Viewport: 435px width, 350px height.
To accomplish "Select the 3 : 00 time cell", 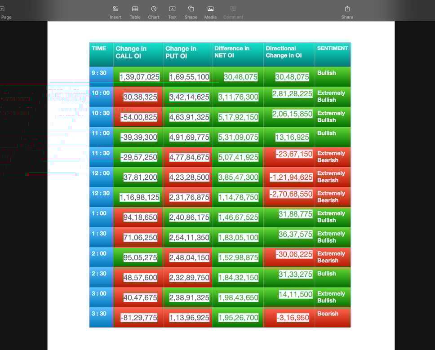I will pyautogui.click(x=101, y=297).
